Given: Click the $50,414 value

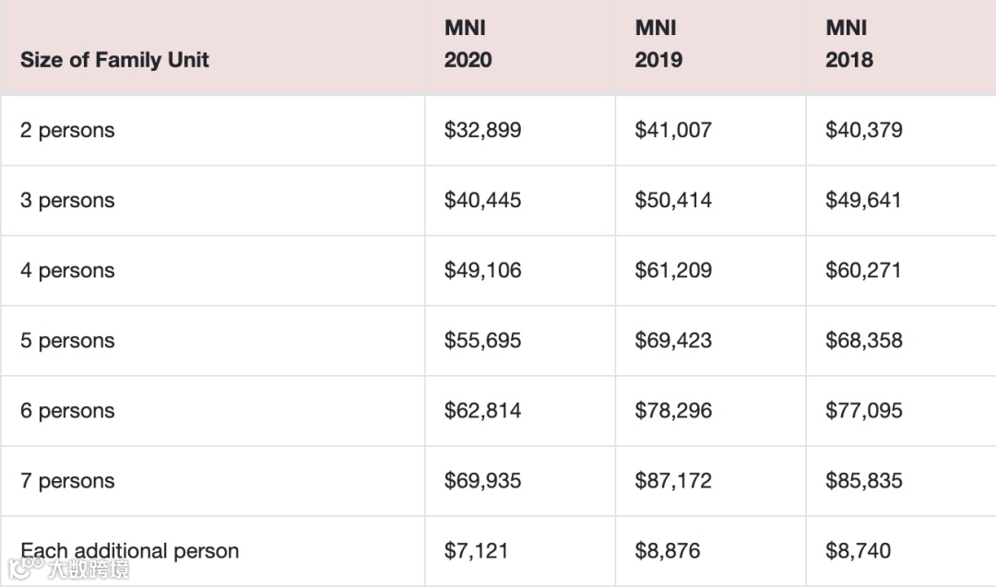Looking at the screenshot, I should [x=673, y=200].
